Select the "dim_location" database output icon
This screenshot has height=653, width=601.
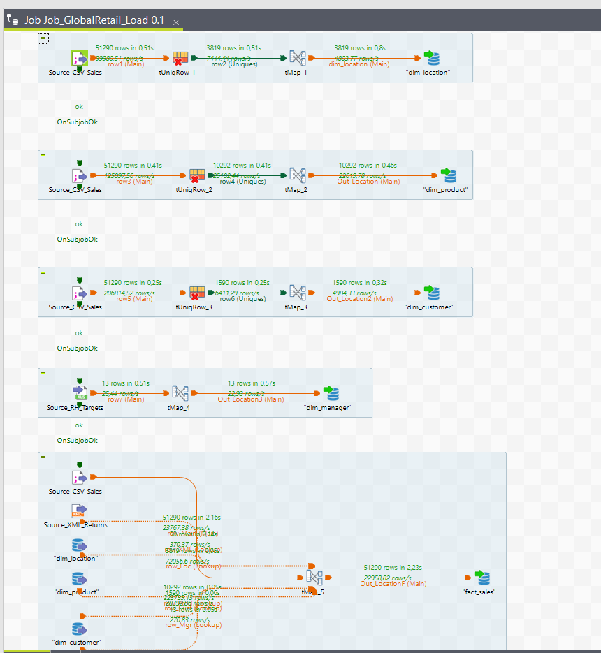pos(431,59)
